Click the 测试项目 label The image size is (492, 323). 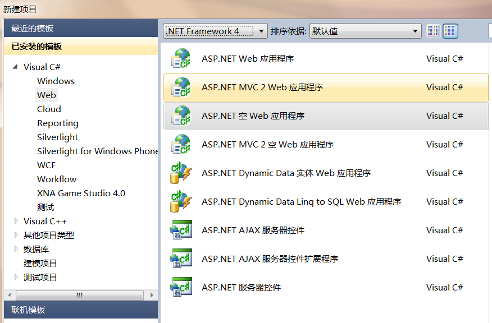40,277
